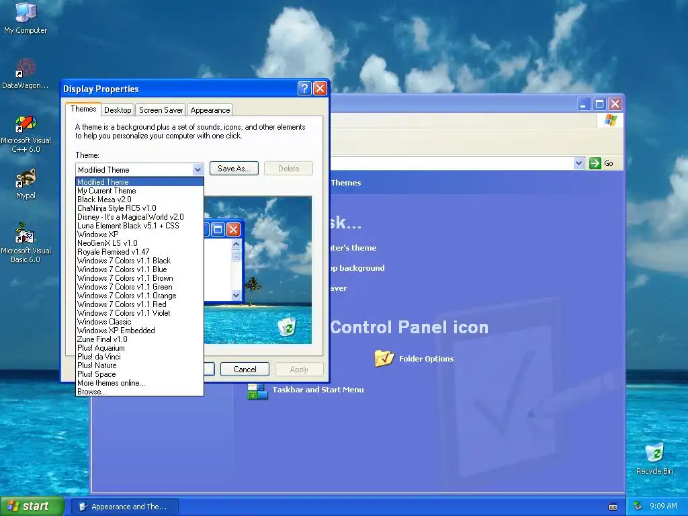Pick the Plus! Nature theme
This screenshot has height=516, width=688.
(x=140, y=365)
